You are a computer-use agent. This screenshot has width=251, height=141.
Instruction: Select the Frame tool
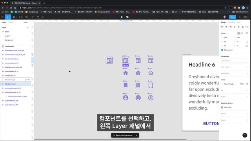click(x=14, y=17)
